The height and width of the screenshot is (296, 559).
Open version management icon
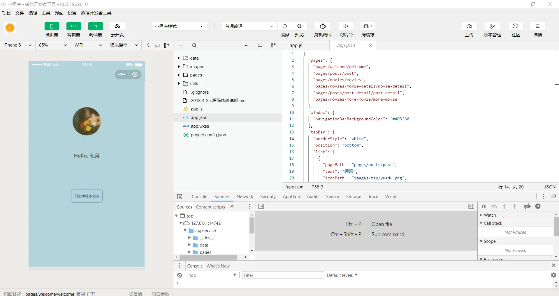[x=493, y=26]
